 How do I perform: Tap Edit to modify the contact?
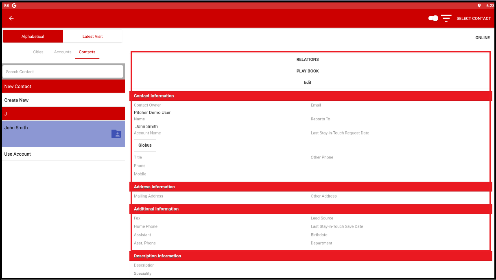click(307, 82)
